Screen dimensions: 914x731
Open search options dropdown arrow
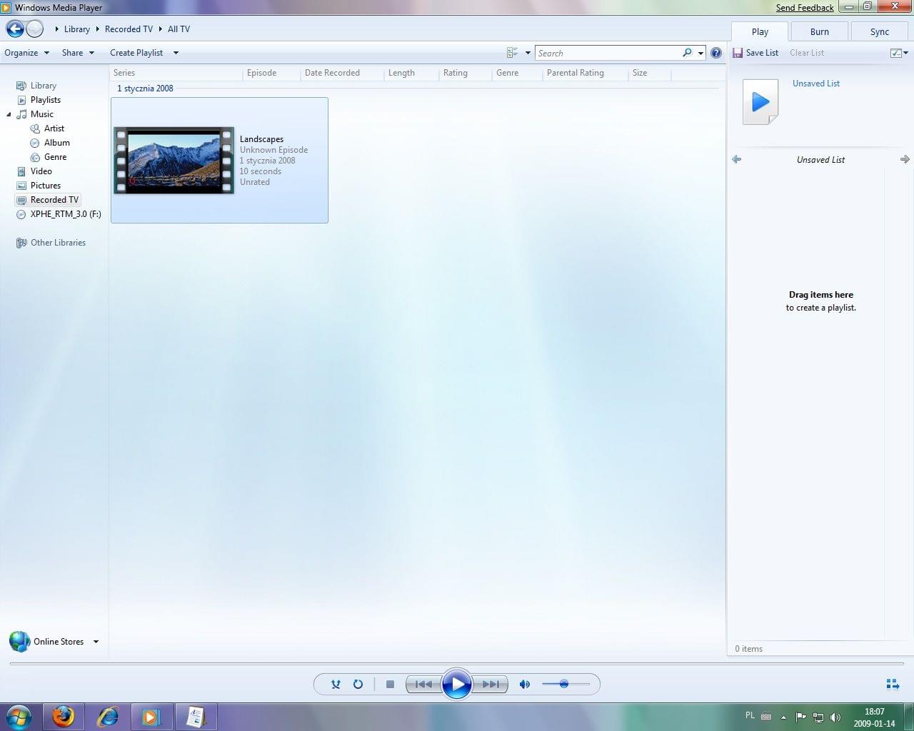(700, 53)
